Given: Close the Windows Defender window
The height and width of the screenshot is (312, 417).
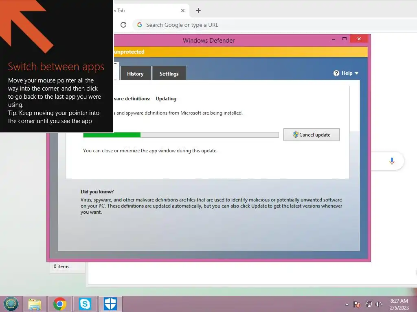Looking at the screenshot, I should click(x=359, y=39).
